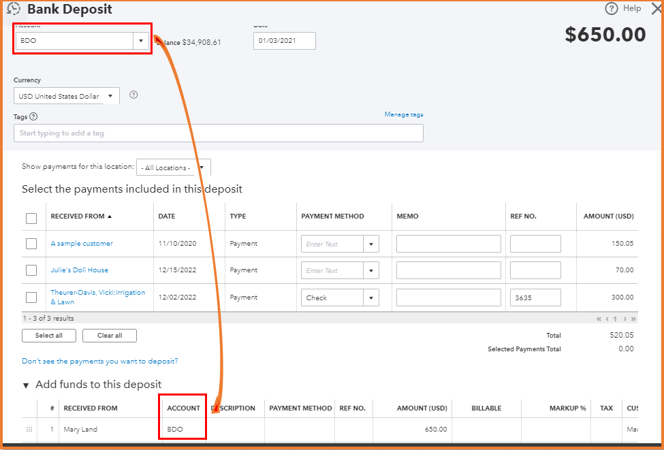Viewport: 664px width, 450px height.
Task: Open 'Don't see the payments you want to deposit?' link
Action: pos(100,361)
